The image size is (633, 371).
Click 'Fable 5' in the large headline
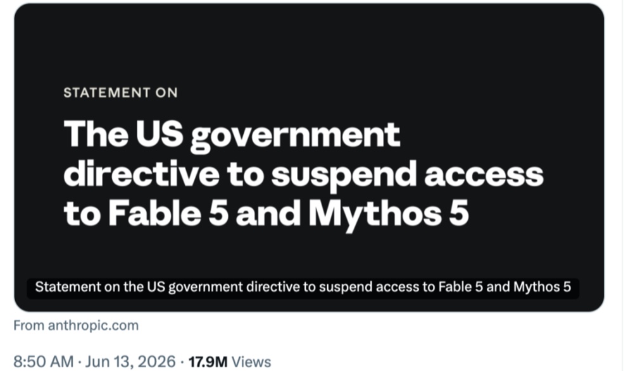click(168, 213)
